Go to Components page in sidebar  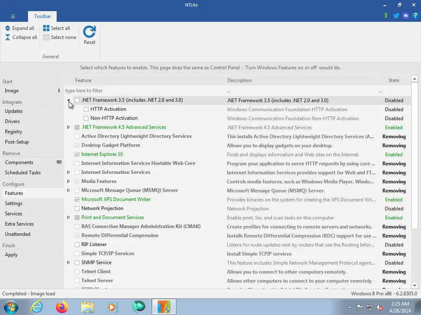[32, 162]
